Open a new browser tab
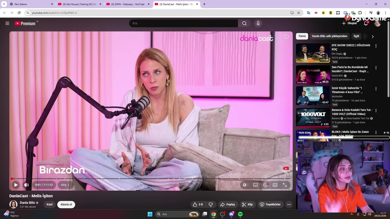The height and width of the screenshot is (219, 390). (x=204, y=4)
